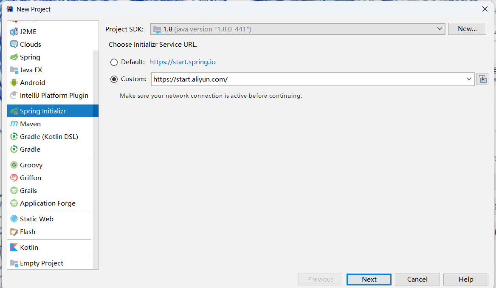Click the Spring Initializr icon
This screenshot has height=288, width=496.
coord(14,111)
